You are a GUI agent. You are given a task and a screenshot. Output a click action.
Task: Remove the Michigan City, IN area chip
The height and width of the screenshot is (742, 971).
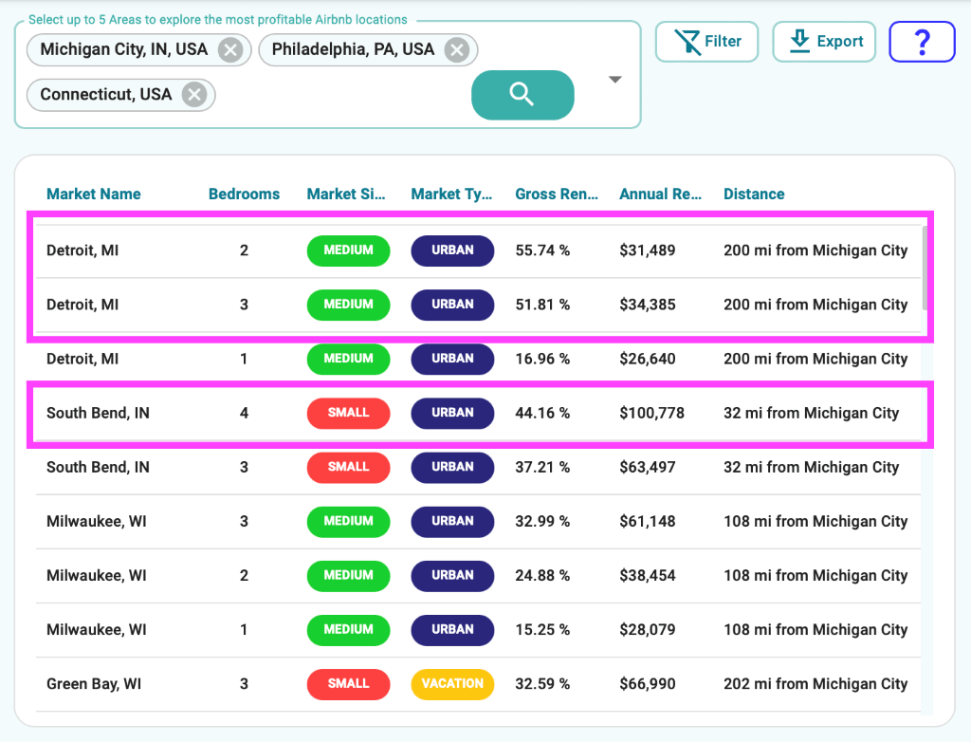click(x=230, y=49)
